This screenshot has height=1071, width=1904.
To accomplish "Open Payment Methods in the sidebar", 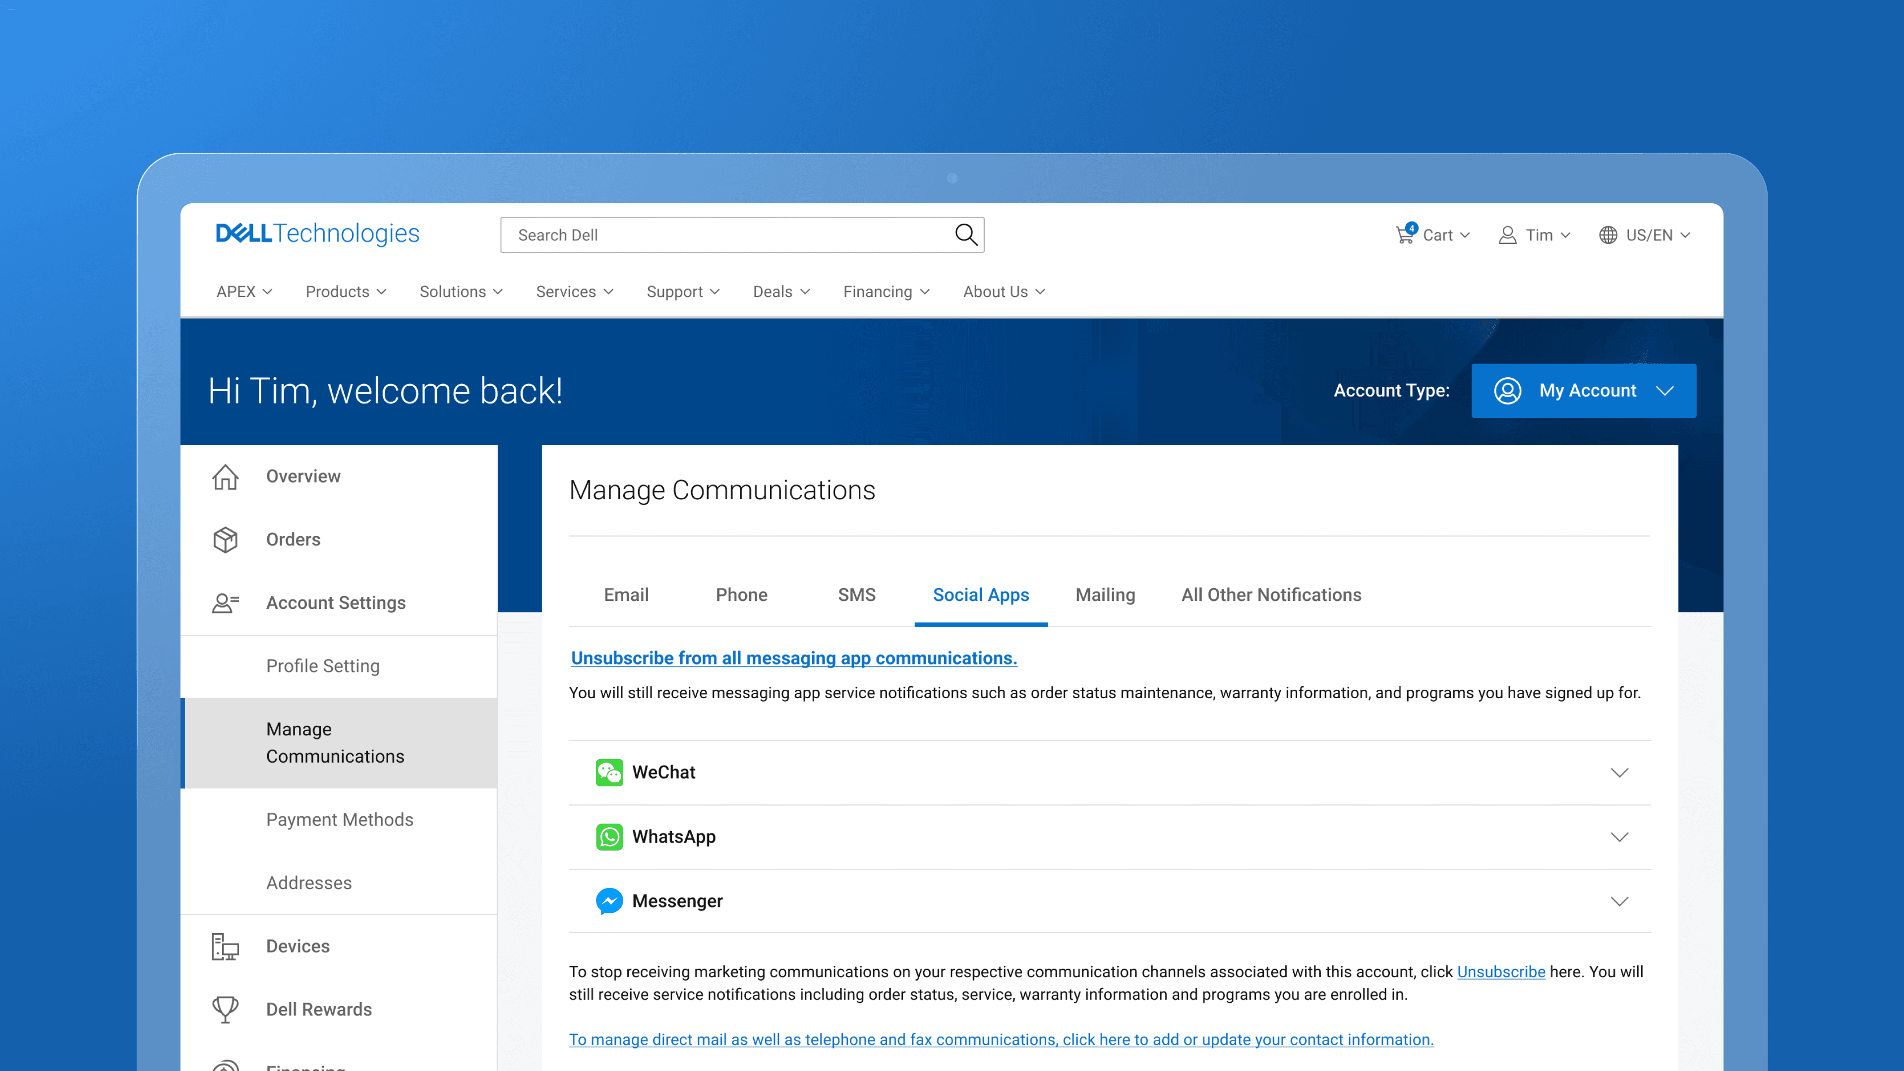I will pyautogui.click(x=339, y=820).
